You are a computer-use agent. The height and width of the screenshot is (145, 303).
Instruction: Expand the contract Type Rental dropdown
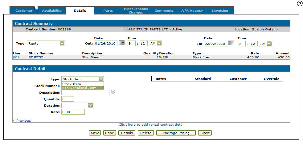[62, 44]
